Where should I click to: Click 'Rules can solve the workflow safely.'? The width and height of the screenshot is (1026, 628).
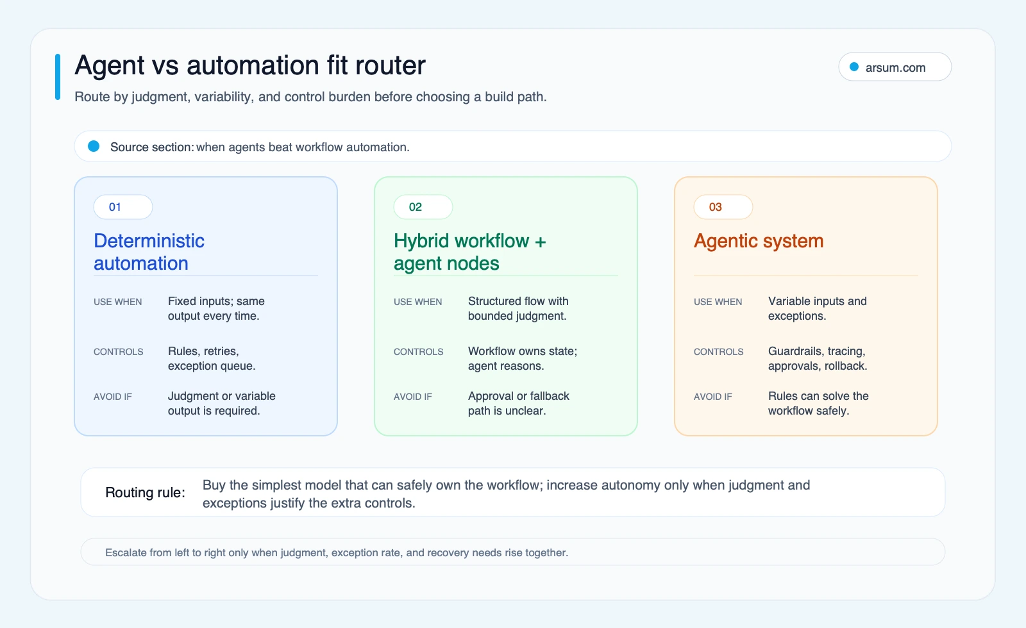pos(818,403)
